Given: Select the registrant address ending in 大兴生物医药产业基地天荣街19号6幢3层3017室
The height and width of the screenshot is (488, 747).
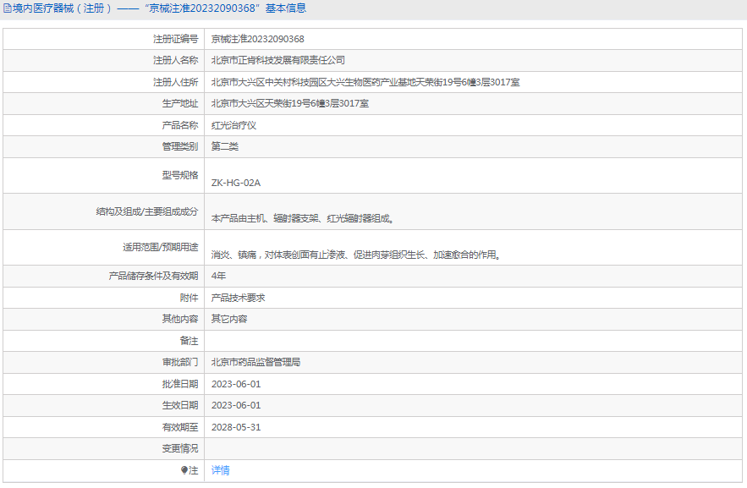Looking at the screenshot, I should 365,82.
